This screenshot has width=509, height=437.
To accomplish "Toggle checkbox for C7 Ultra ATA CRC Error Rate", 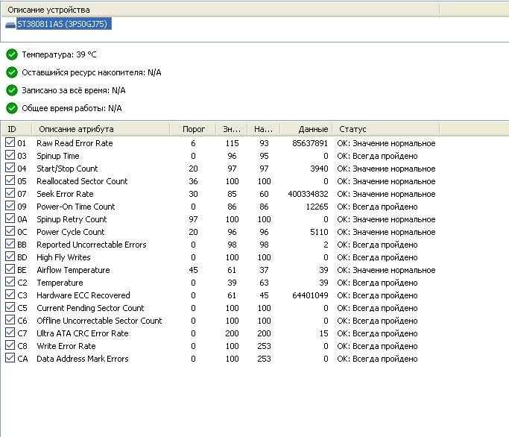I will point(10,333).
